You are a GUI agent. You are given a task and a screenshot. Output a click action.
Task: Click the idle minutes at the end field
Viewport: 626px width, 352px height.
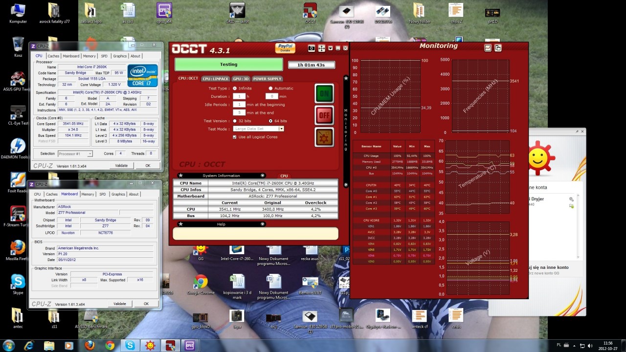tap(239, 112)
